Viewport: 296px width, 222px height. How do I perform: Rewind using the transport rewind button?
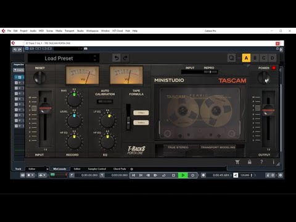(148, 175)
